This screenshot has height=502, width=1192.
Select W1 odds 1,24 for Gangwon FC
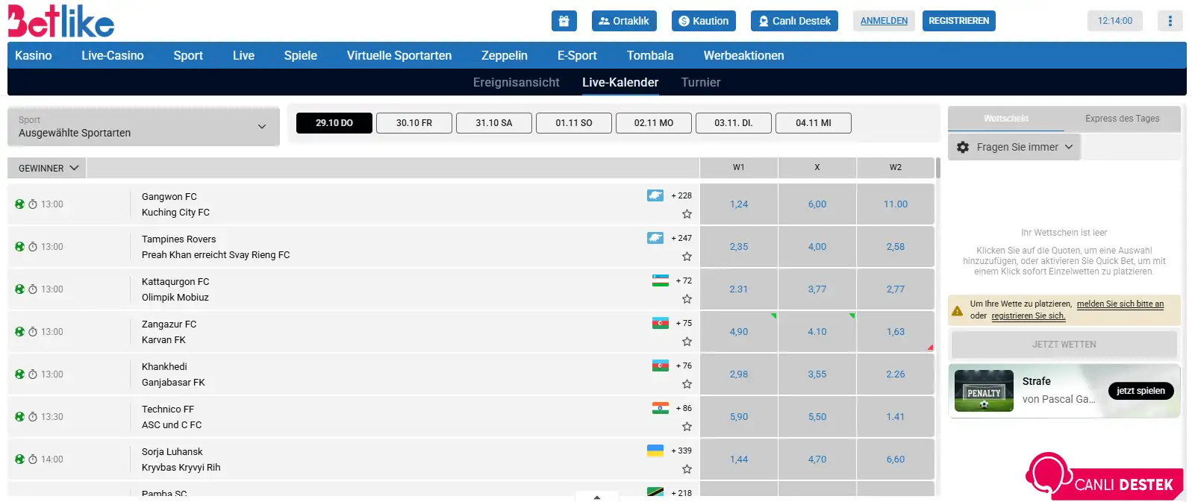tap(739, 204)
